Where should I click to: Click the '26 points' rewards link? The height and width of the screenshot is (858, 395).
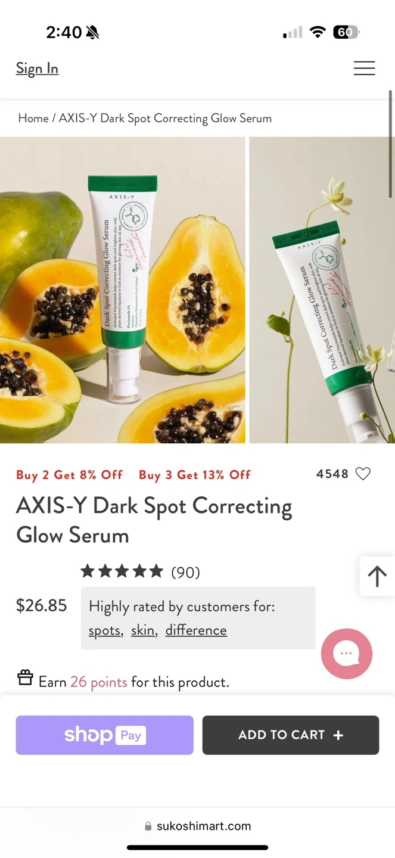tap(98, 682)
